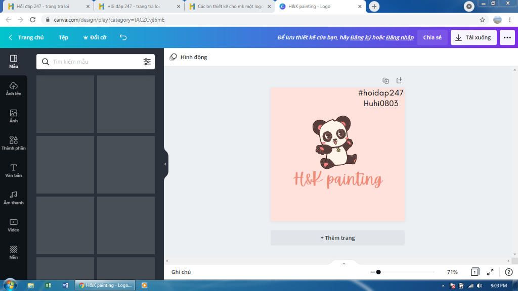Select the H&K painting - Logo tab
The height and width of the screenshot is (291, 518).
coord(320,6)
